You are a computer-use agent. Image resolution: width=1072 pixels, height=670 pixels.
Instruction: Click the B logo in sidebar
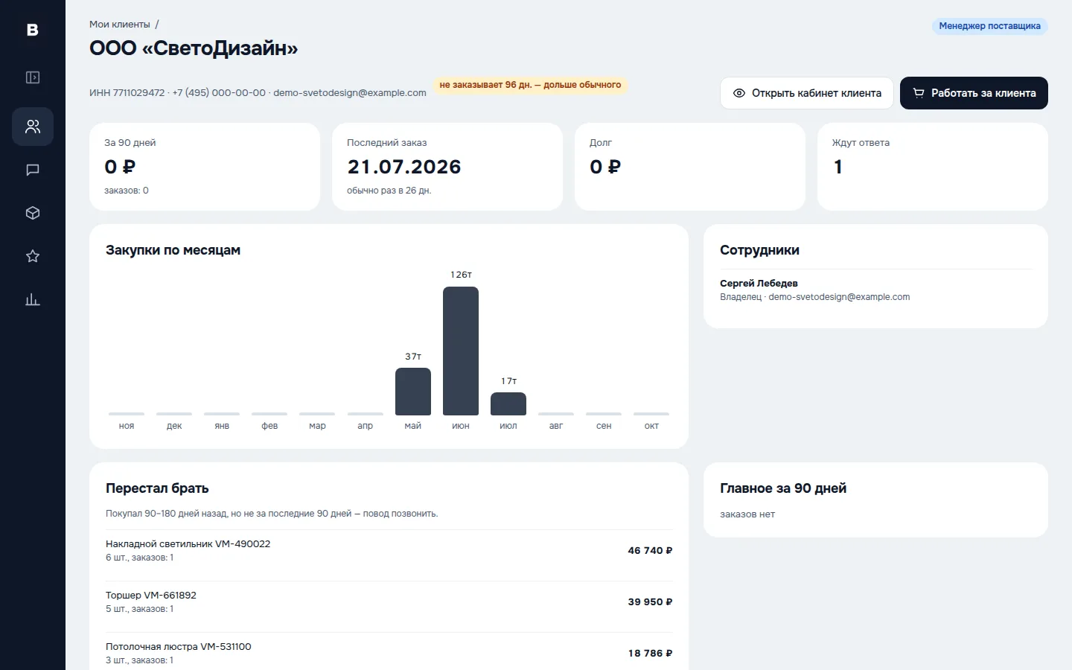(x=32, y=30)
